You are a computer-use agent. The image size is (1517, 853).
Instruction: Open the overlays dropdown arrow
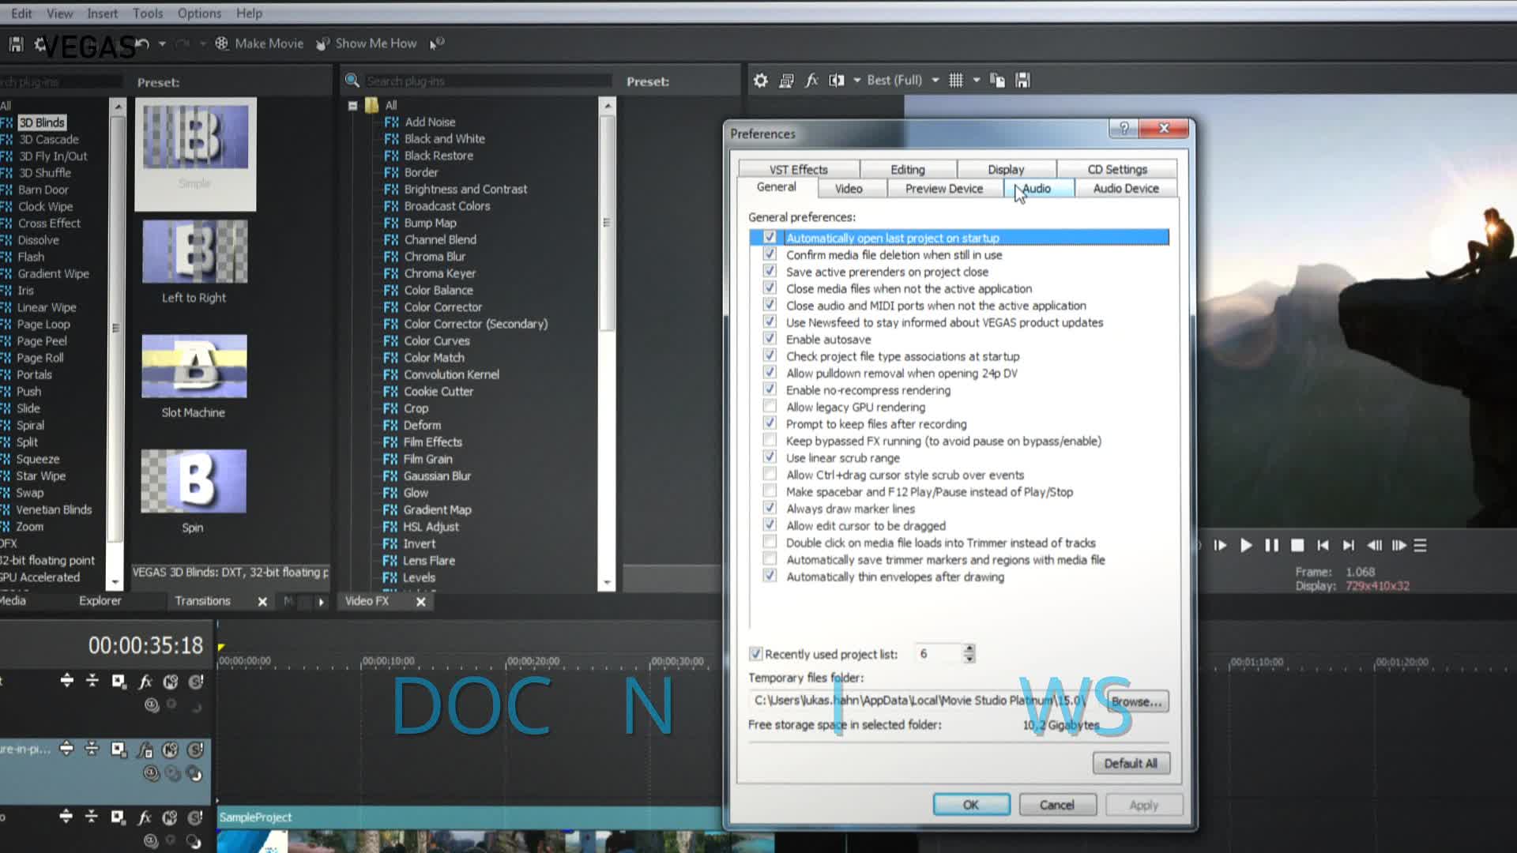977,81
